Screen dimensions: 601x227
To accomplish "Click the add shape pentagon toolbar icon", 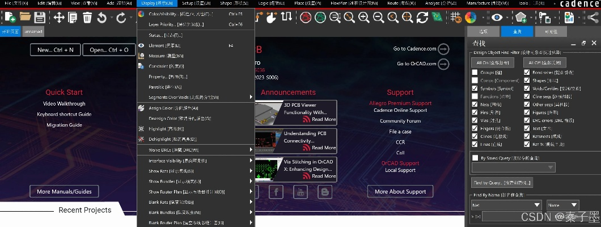I will (520, 17).
